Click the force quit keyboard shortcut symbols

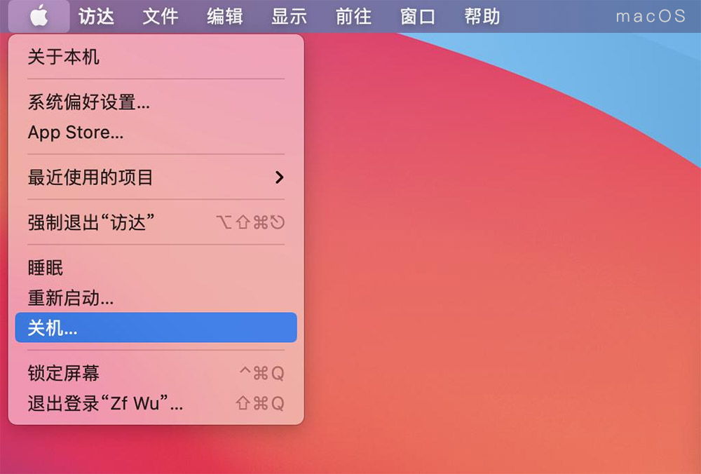250,222
